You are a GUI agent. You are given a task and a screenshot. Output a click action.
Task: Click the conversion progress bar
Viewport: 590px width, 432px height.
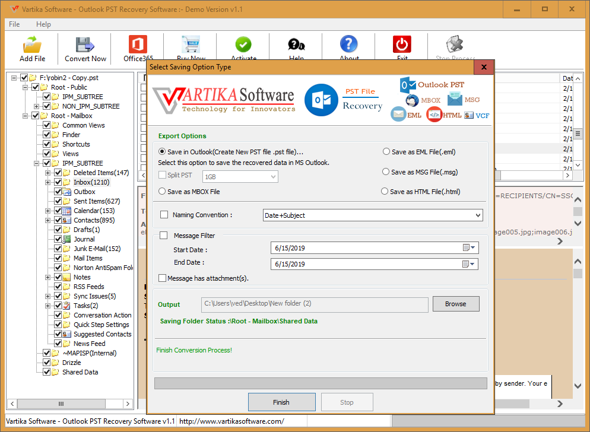321,383
